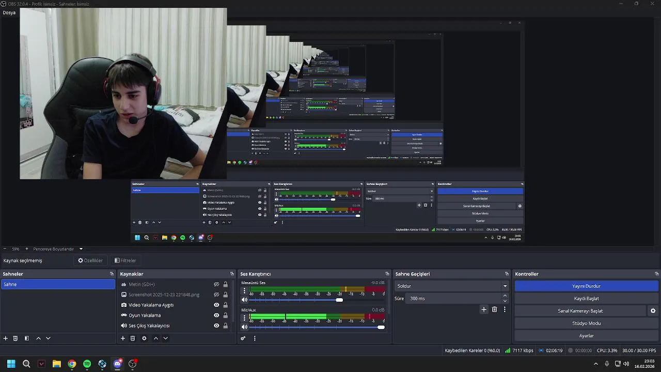
Task: Adjust the Masaüstü Ses volume slider
Action: pos(317,300)
